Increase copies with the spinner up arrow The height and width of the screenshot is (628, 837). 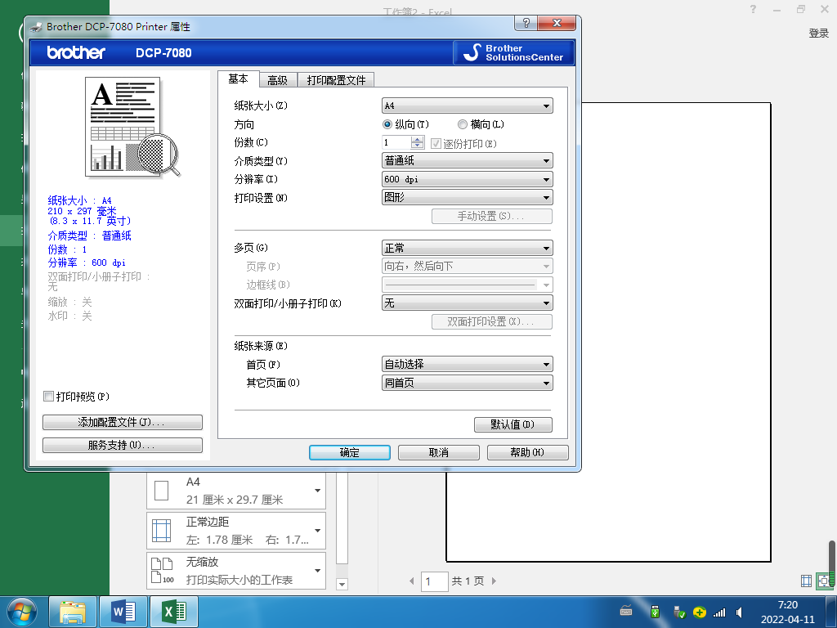pyautogui.click(x=418, y=139)
